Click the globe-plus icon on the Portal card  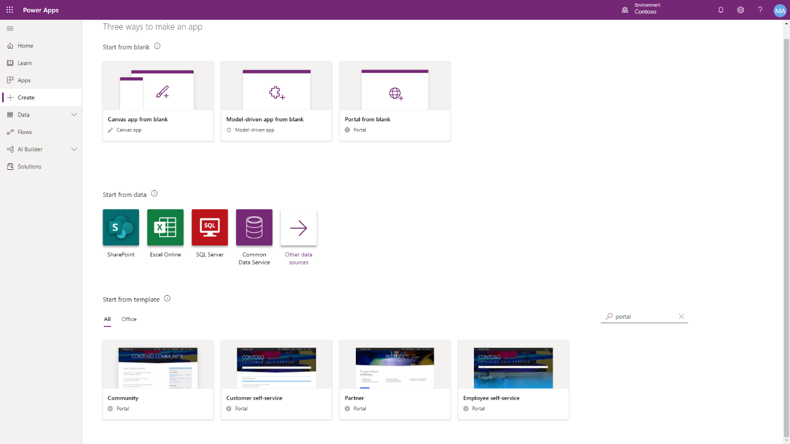tap(396, 93)
